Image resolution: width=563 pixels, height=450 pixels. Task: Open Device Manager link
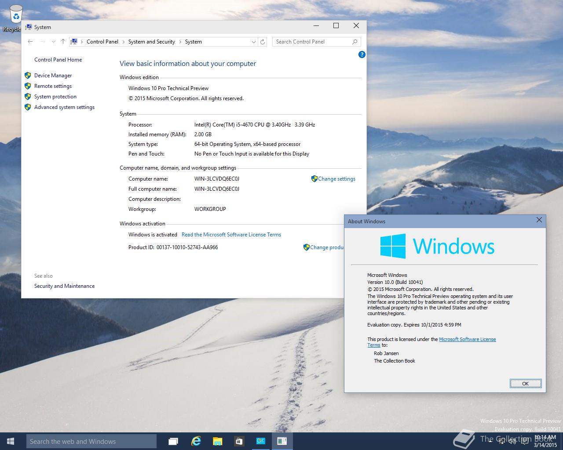[53, 76]
